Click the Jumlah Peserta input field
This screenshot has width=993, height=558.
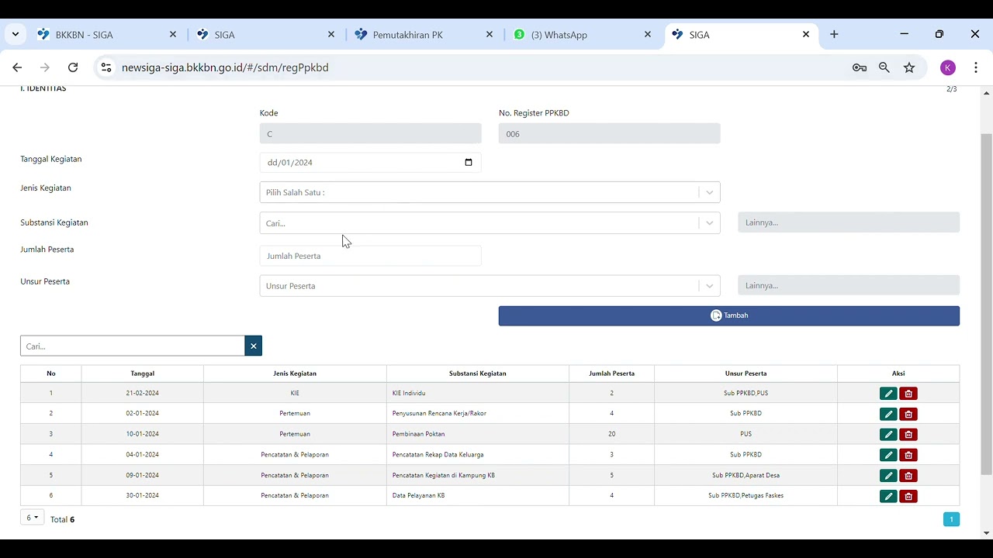[x=370, y=256]
